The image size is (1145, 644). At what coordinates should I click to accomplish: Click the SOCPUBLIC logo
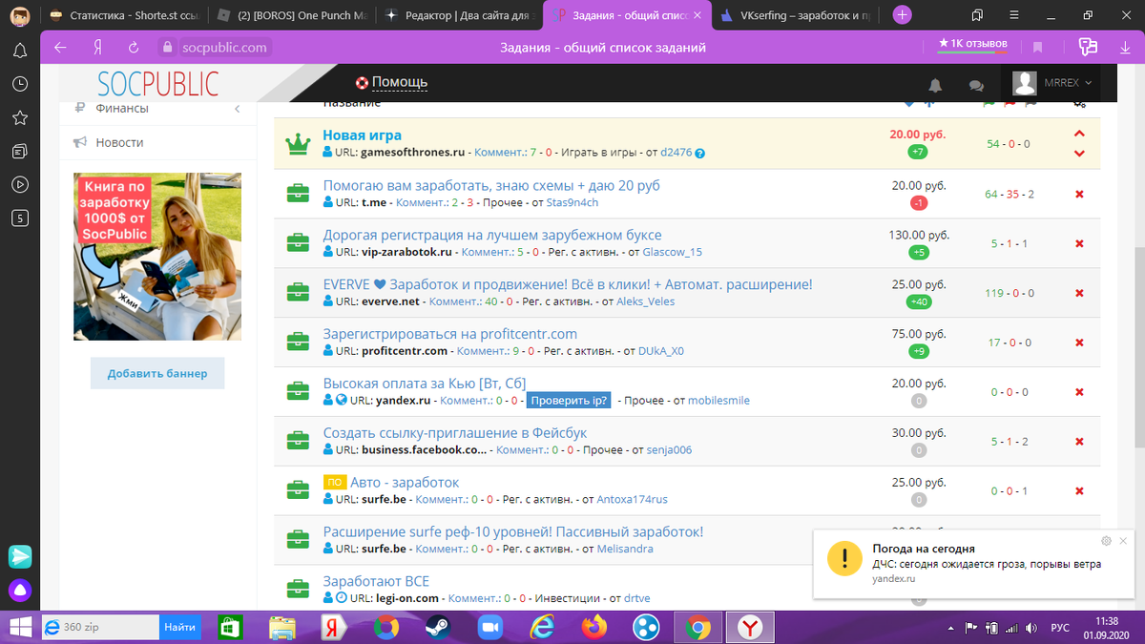pos(158,83)
